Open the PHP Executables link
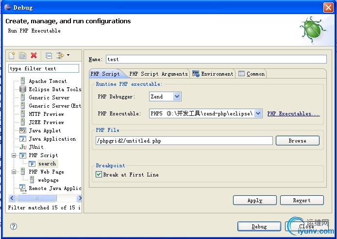Screen dimensions: 337x239 click(x=293, y=113)
